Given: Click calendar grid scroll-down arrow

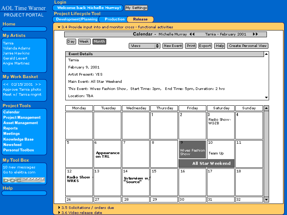Looking at the screenshot, I should tap(266, 200).
